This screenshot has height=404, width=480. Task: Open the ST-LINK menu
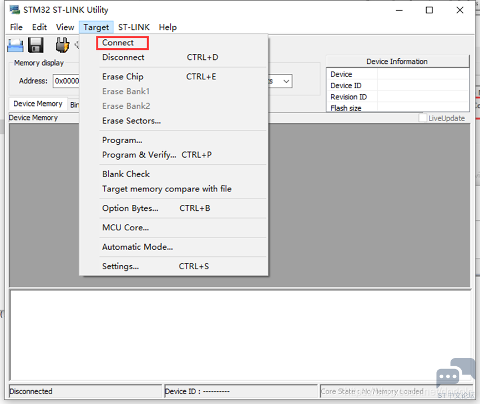[x=134, y=27]
